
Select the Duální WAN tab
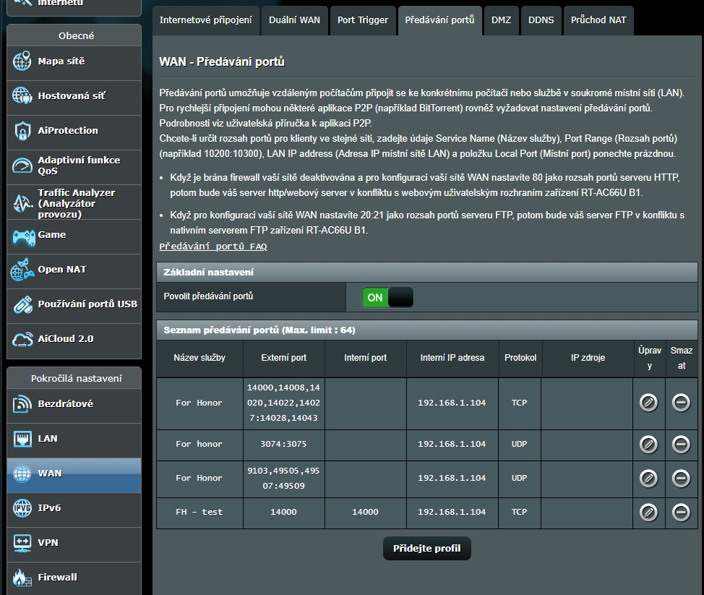point(296,20)
